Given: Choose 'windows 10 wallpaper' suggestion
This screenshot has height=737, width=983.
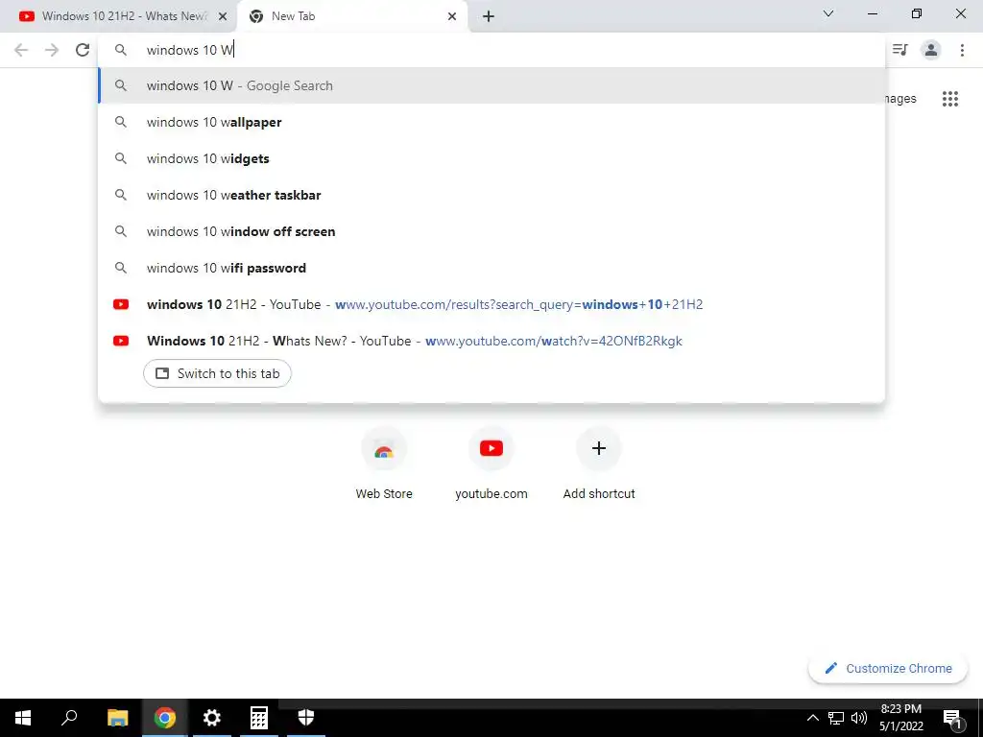Looking at the screenshot, I should click(x=492, y=122).
